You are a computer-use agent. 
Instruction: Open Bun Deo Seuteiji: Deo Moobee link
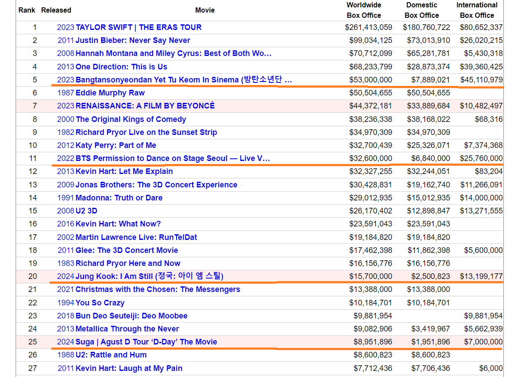point(131,316)
